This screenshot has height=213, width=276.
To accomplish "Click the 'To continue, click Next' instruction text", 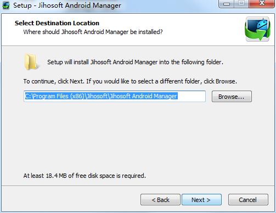I will [130, 81].
